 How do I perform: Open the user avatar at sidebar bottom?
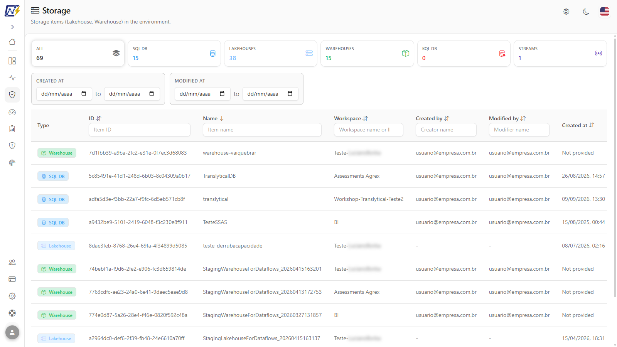(12, 332)
